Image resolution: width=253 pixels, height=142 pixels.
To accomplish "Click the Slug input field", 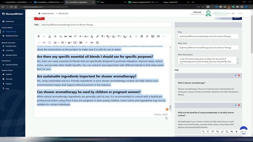I will coord(208,36).
